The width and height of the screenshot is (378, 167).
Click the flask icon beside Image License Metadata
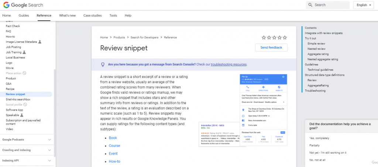coord(40,42)
